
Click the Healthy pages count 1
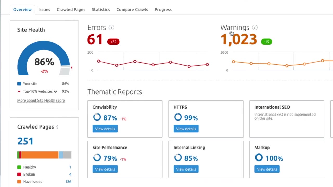pos(70,167)
